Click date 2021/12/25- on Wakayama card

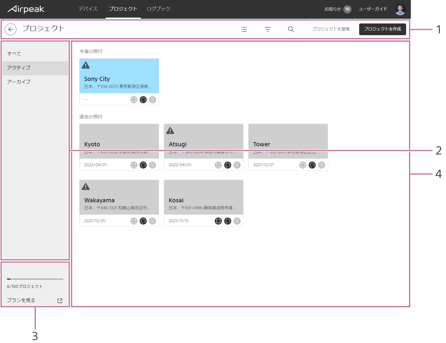point(95,221)
